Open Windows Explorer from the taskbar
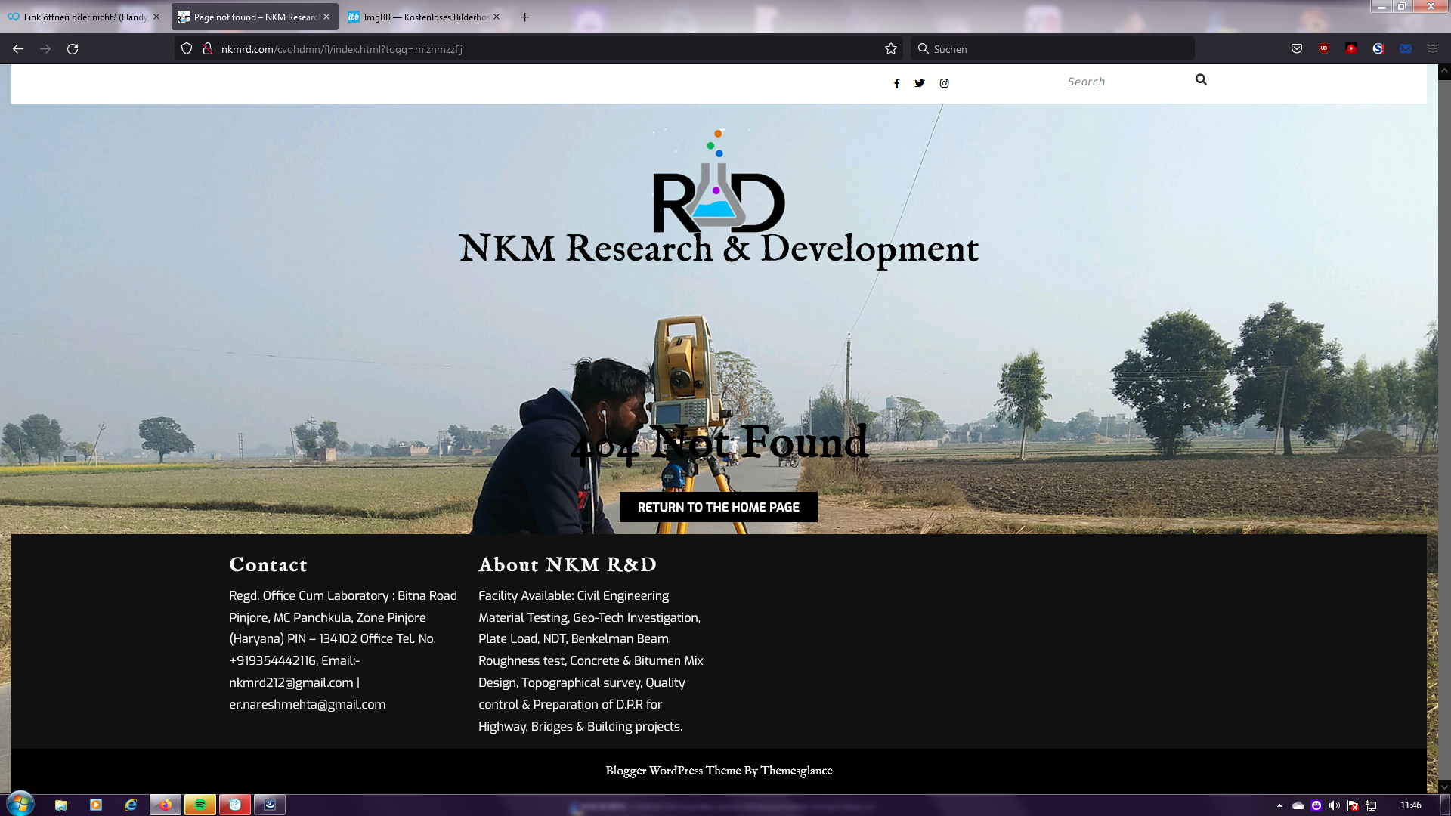 click(x=61, y=805)
